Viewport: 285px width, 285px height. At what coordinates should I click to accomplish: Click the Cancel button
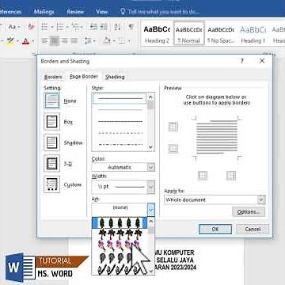click(253, 229)
